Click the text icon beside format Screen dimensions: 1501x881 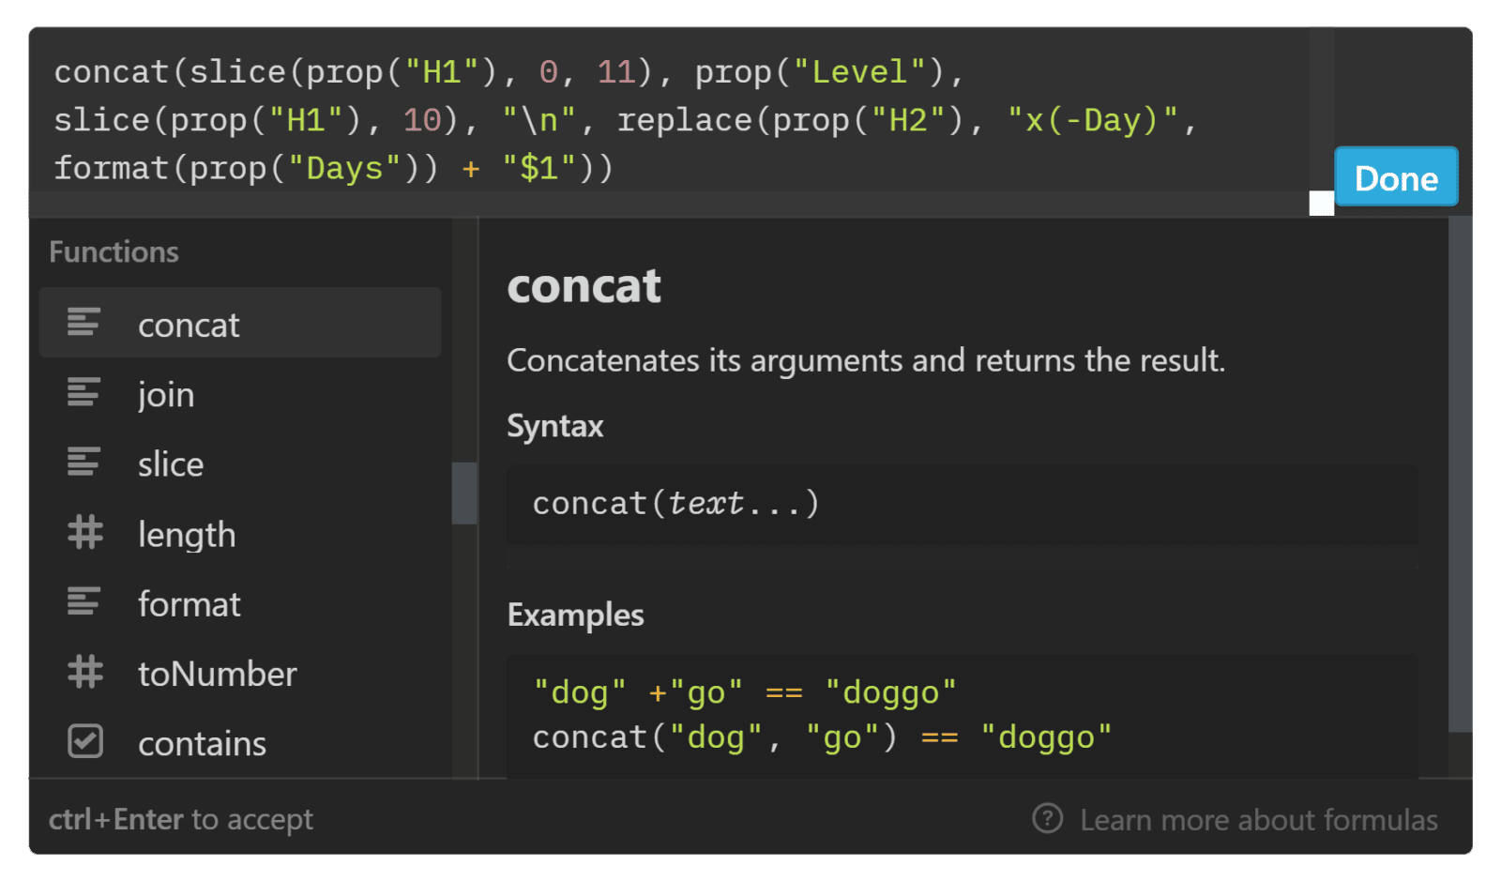pyautogui.click(x=83, y=601)
